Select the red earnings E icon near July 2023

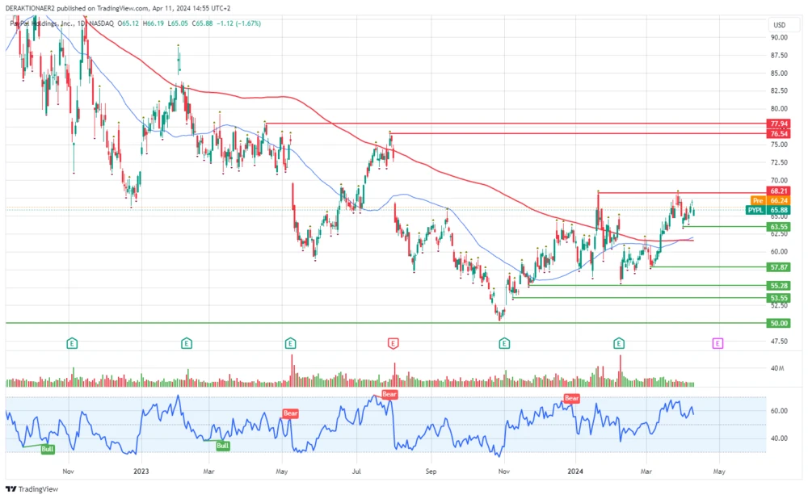(x=392, y=342)
